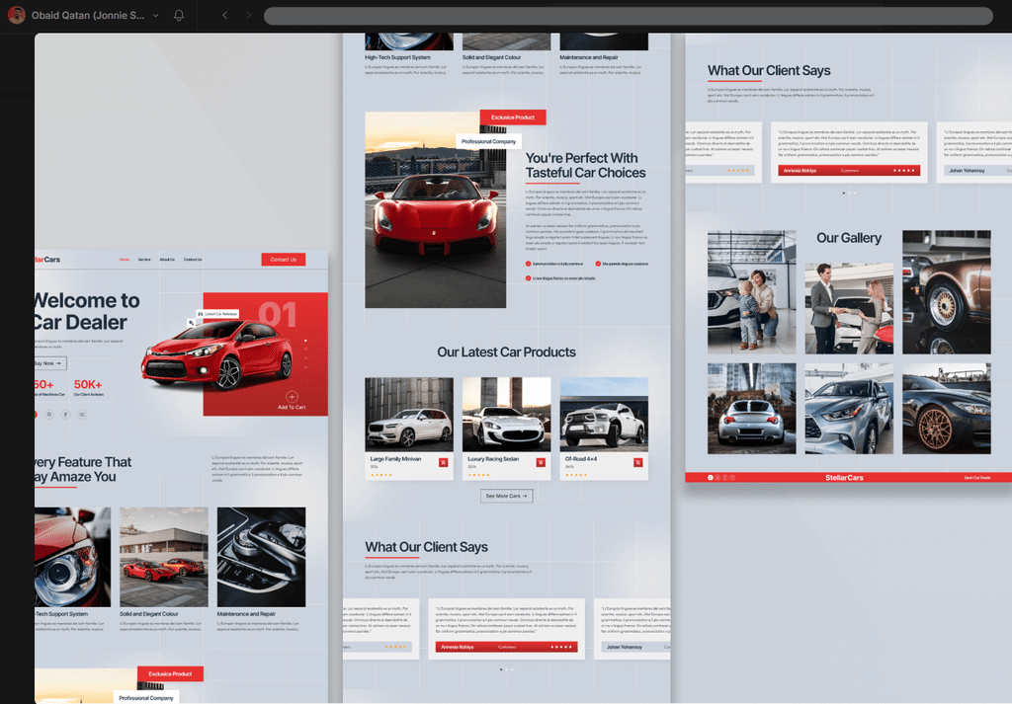1012x704 pixels.
Task: Click You're Perfect With Tasteful Car Choices heading
Action: click(x=585, y=166)
